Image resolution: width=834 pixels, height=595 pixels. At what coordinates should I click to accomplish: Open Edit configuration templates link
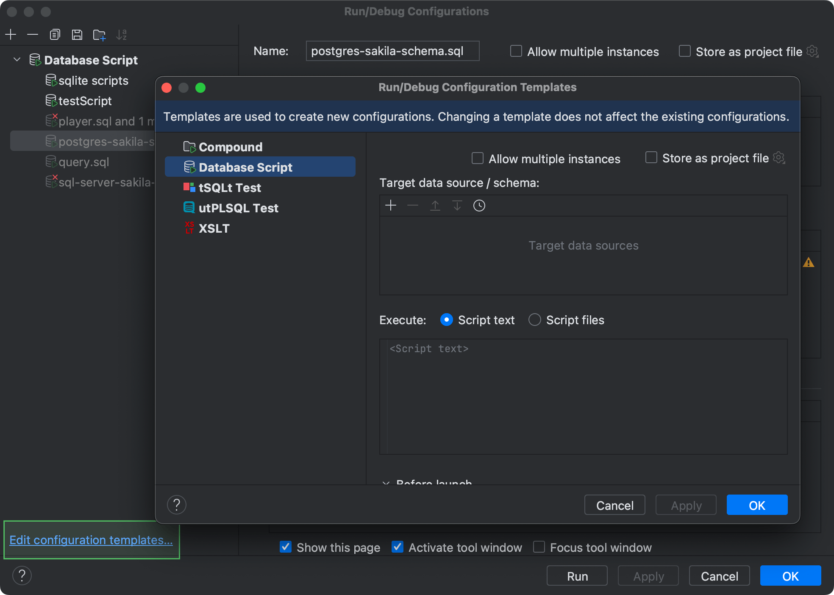click(91, 540)
